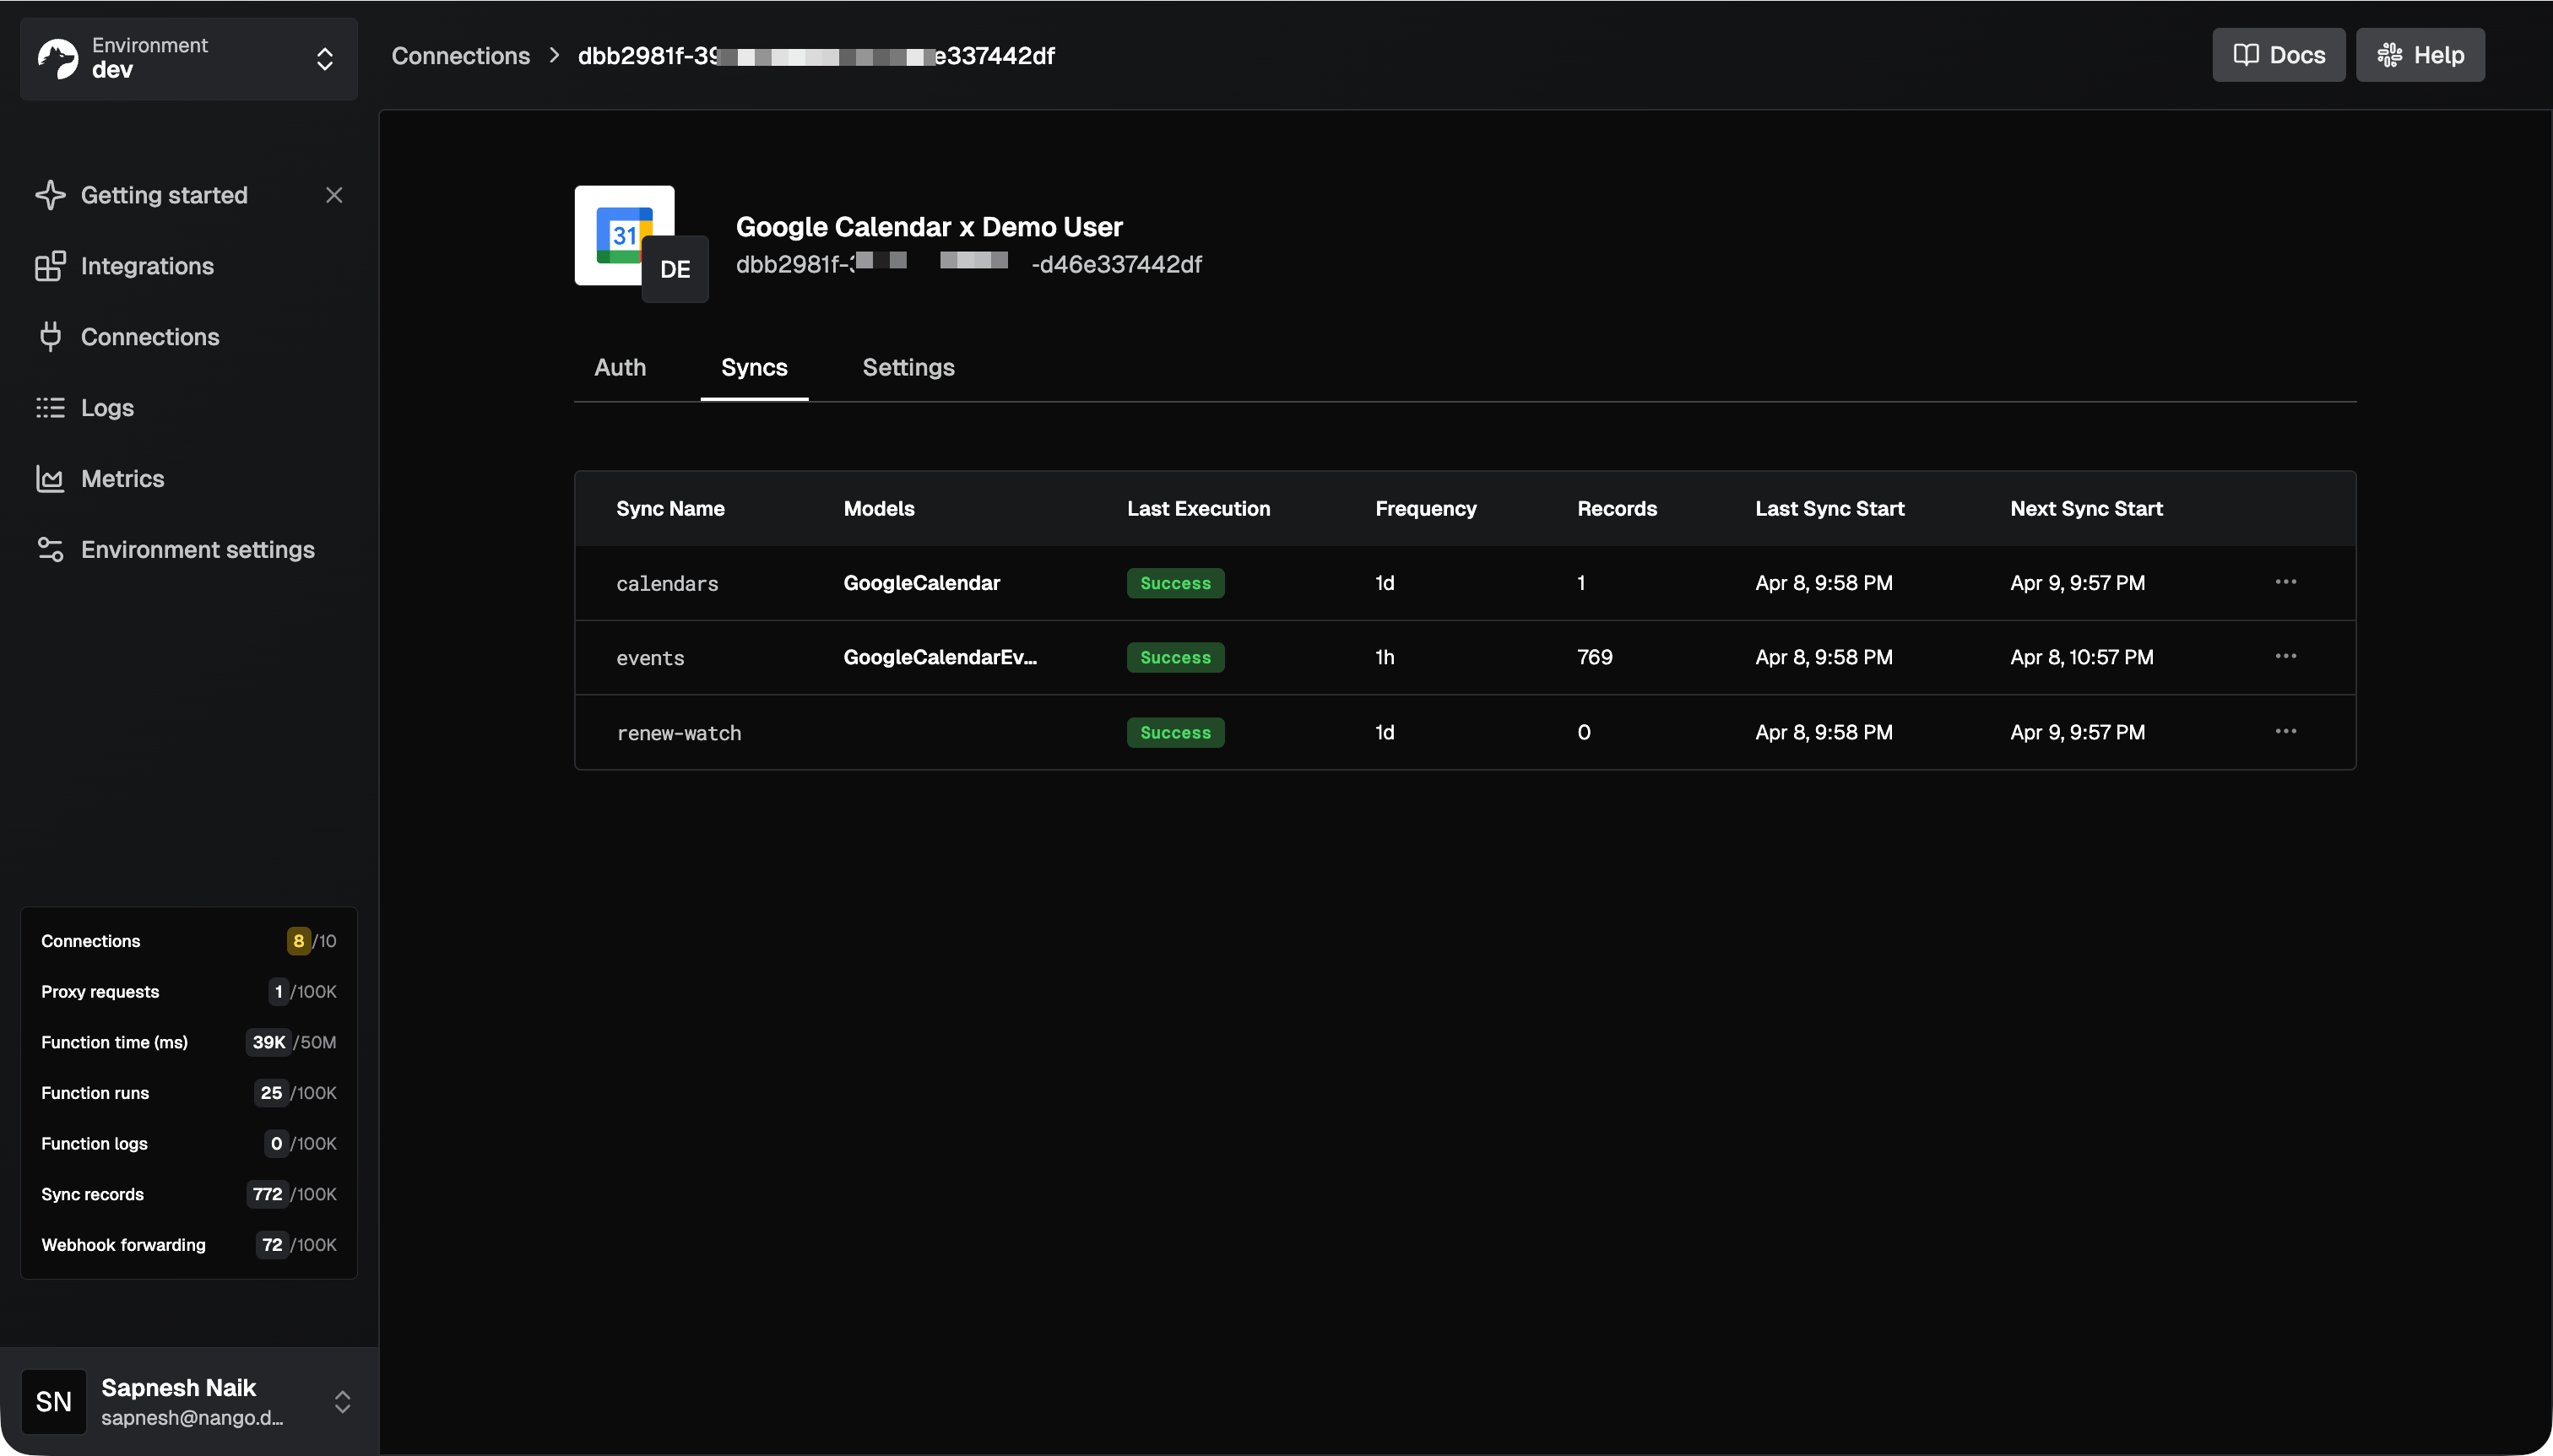The height and width of the screenshot is (1456, 2553).
Task: Click the Connections plug icon
Action: [x=50, y=337]
